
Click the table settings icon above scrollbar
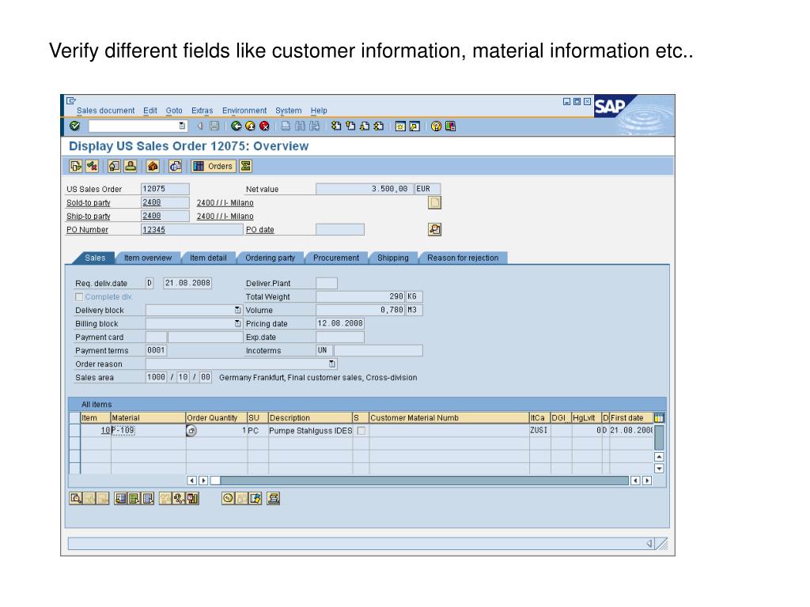click(x=659, y=417)
